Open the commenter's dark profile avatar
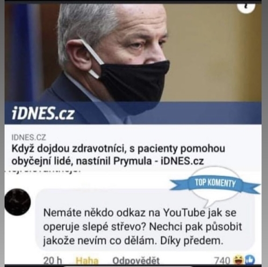The height and width of the screenshot is (267, 268). click(18, 202)
